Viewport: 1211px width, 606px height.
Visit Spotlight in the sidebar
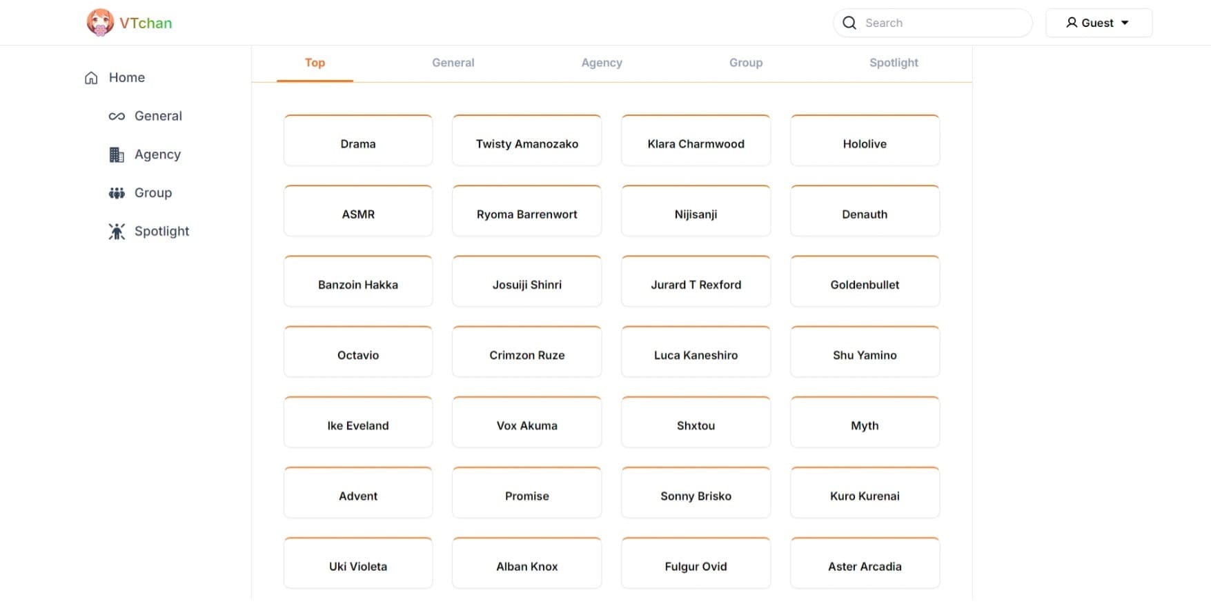(x=161, y=232)
